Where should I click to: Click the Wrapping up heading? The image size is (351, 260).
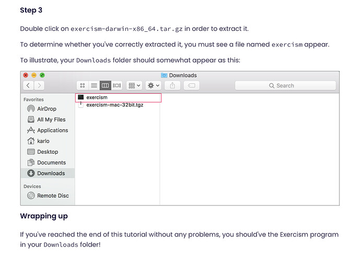tap(44, 216)
